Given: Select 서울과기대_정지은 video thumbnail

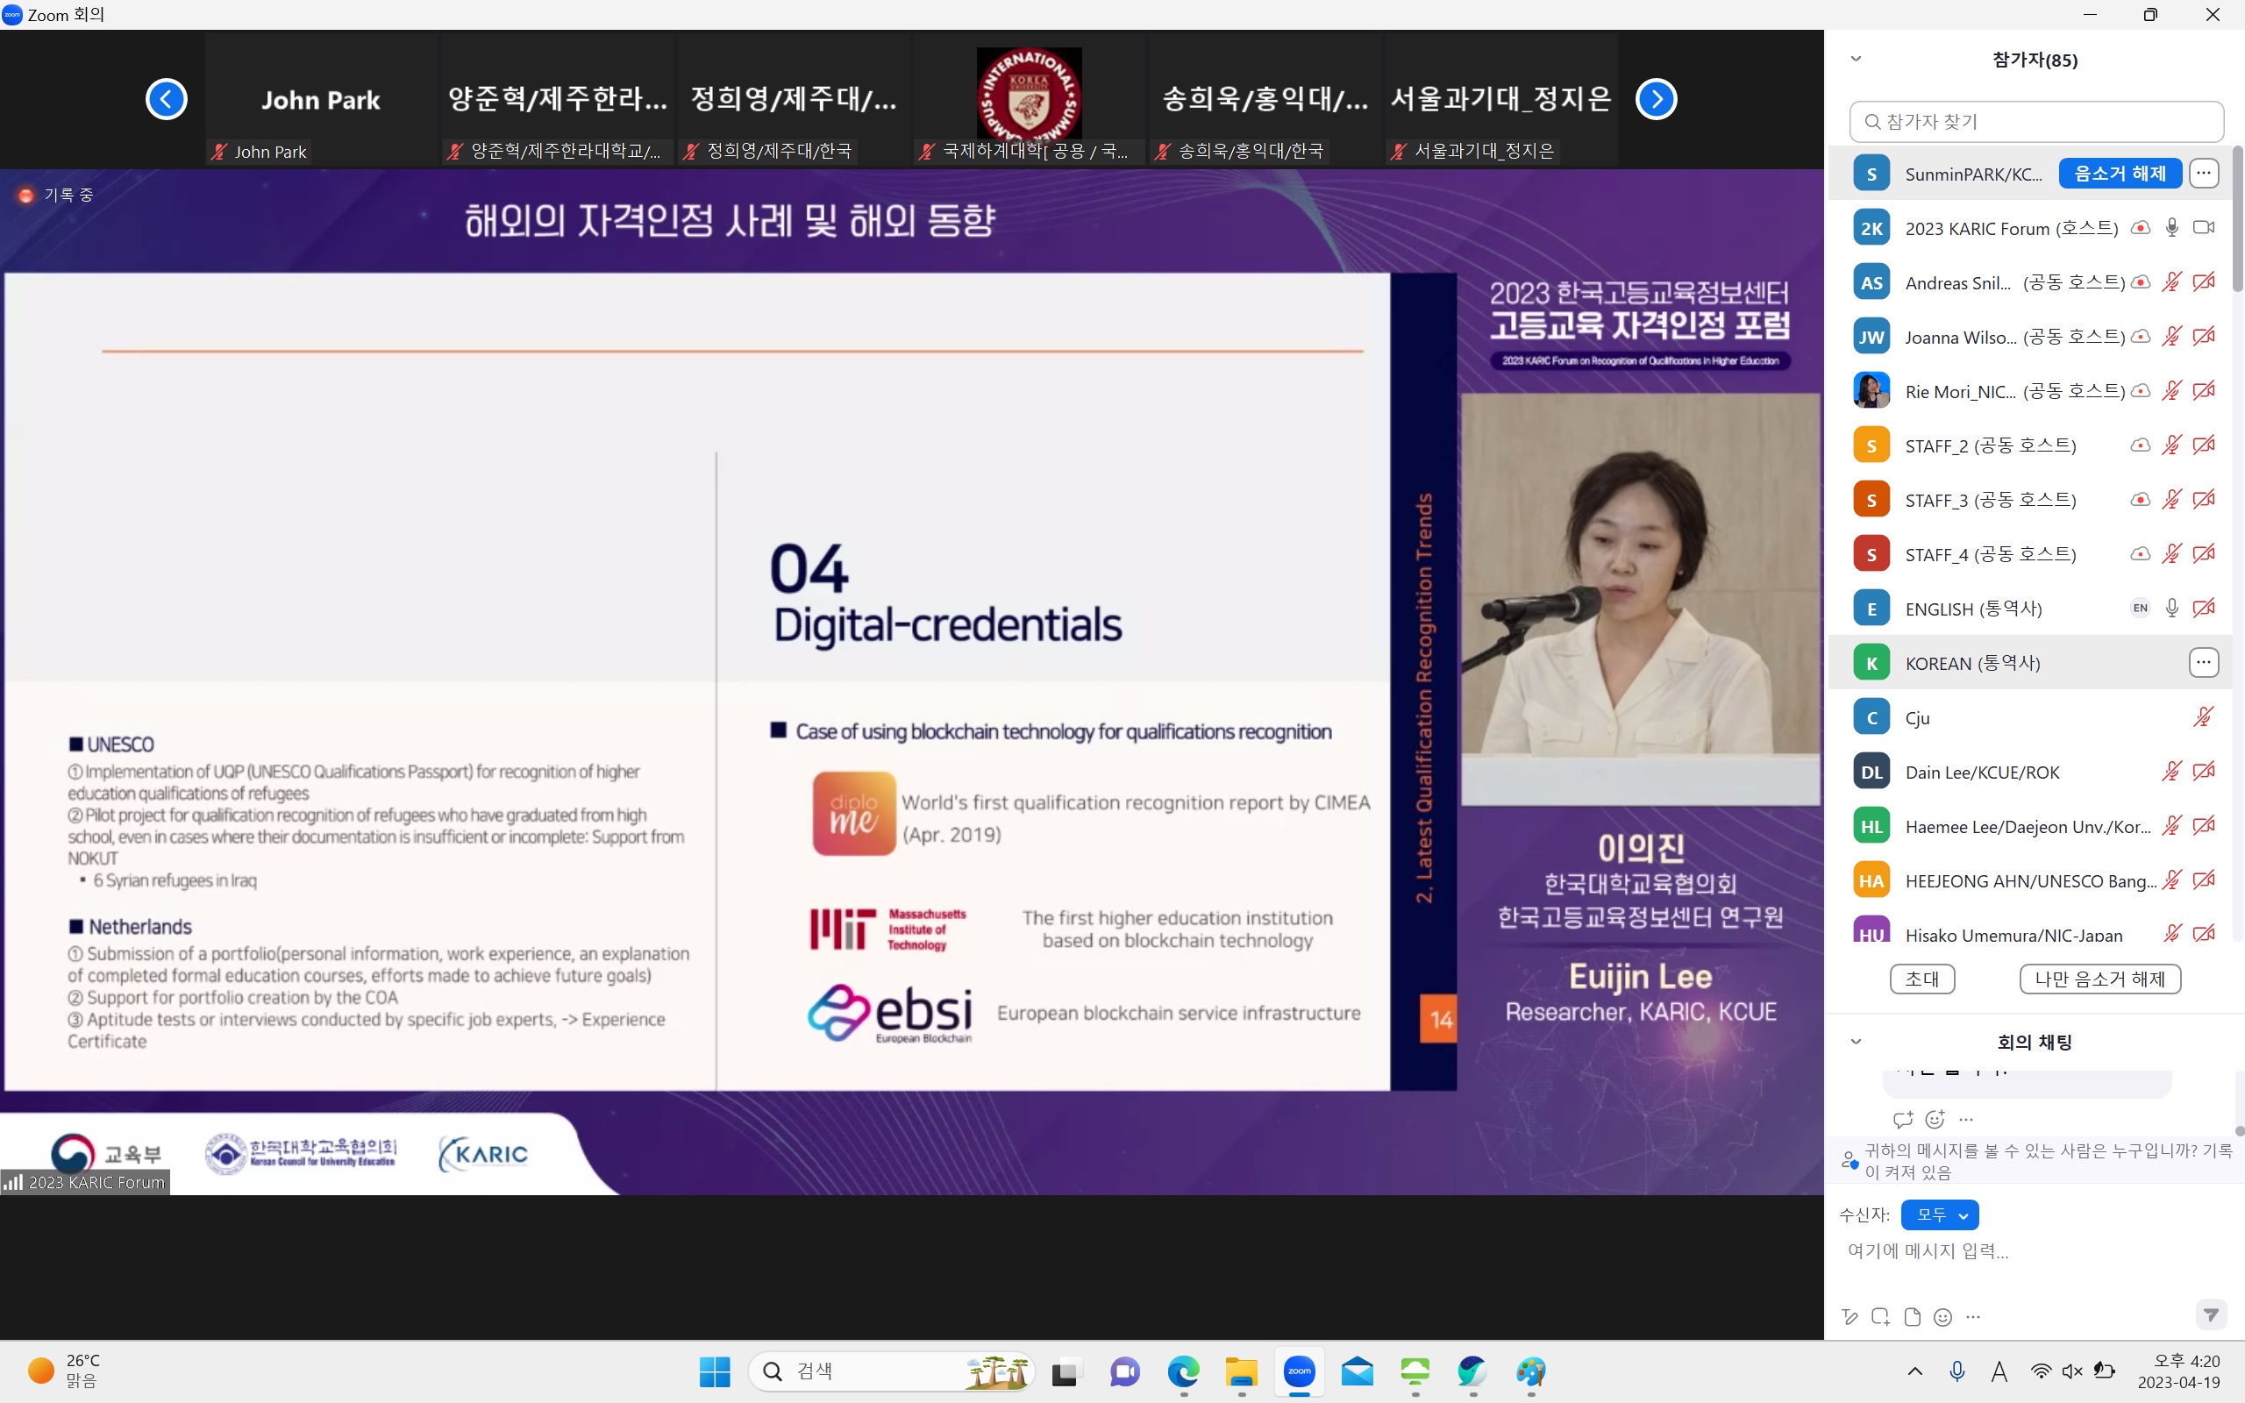Looking at the screenshot, I should [x=1501, y=99].
